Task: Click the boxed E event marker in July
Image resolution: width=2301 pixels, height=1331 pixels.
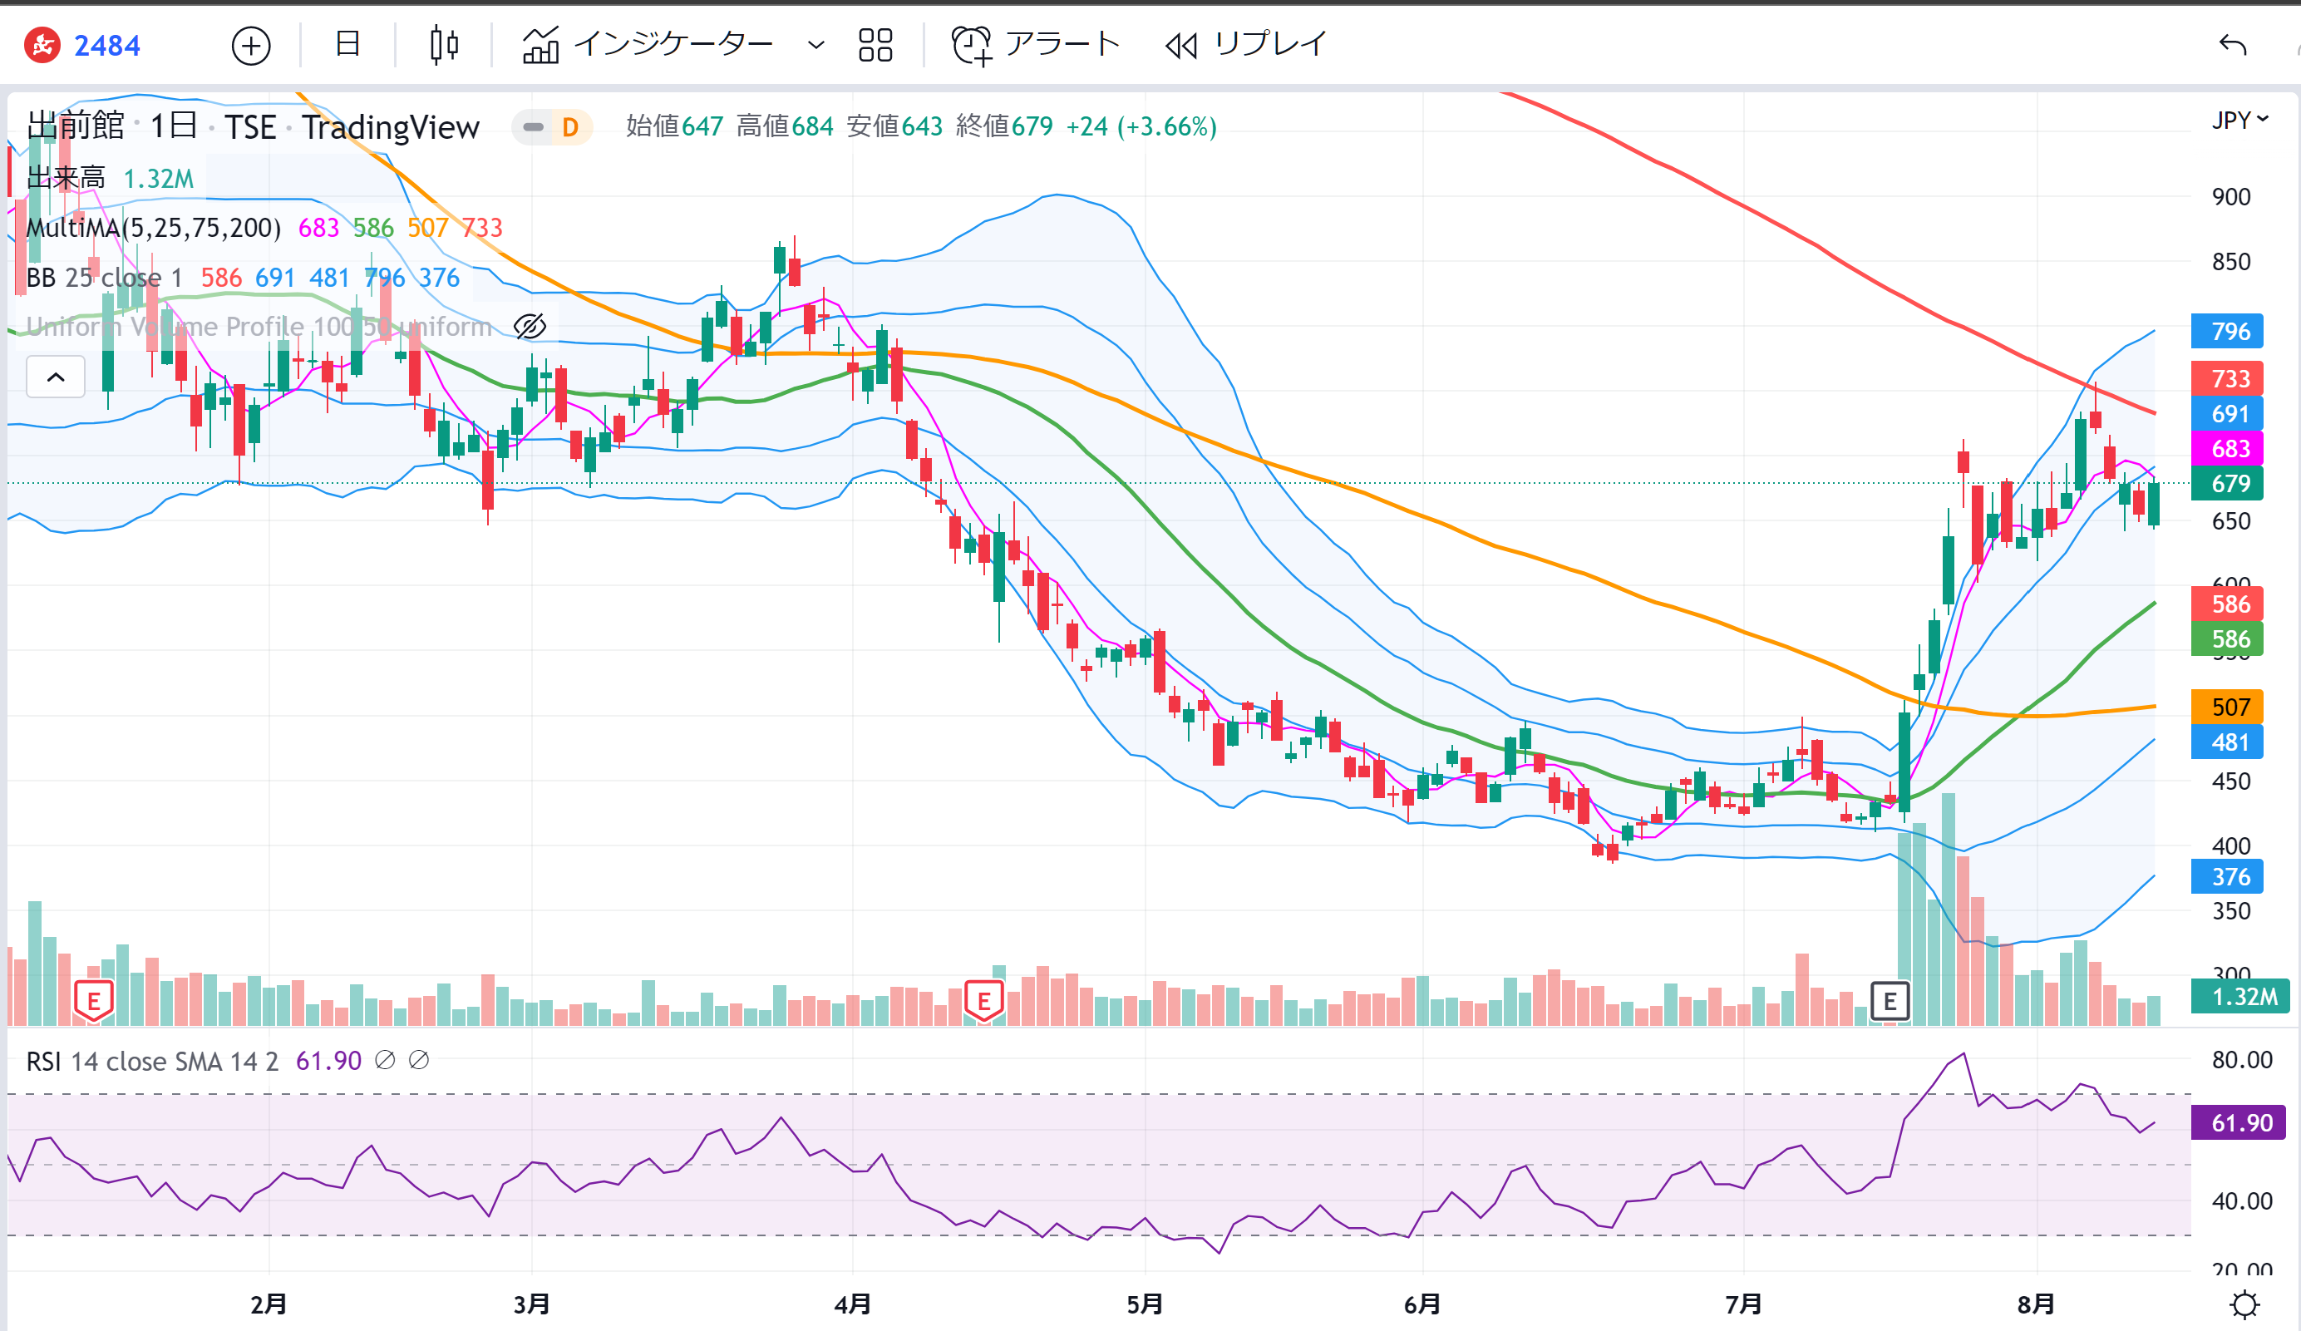Action: [1890, 1002]
